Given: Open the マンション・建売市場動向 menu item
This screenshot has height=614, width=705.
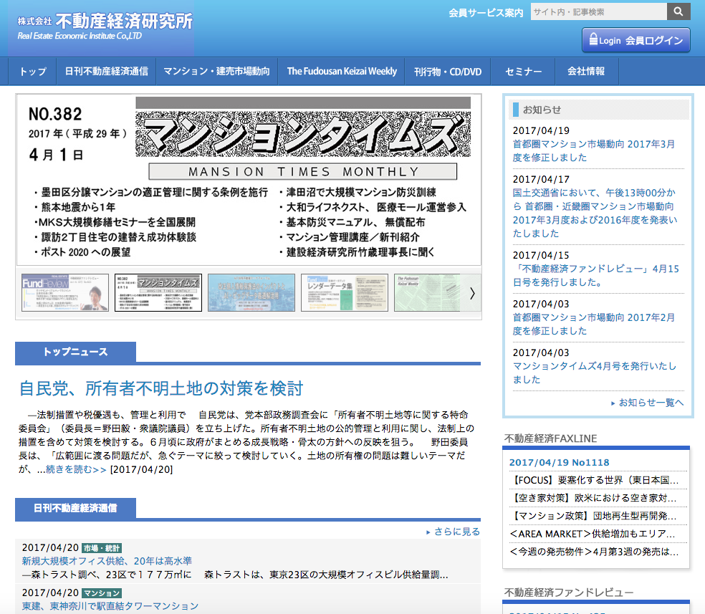Looking at the screenshot, I should 216,71.
